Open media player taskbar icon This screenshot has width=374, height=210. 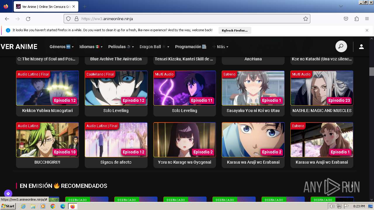coord(43,206)
